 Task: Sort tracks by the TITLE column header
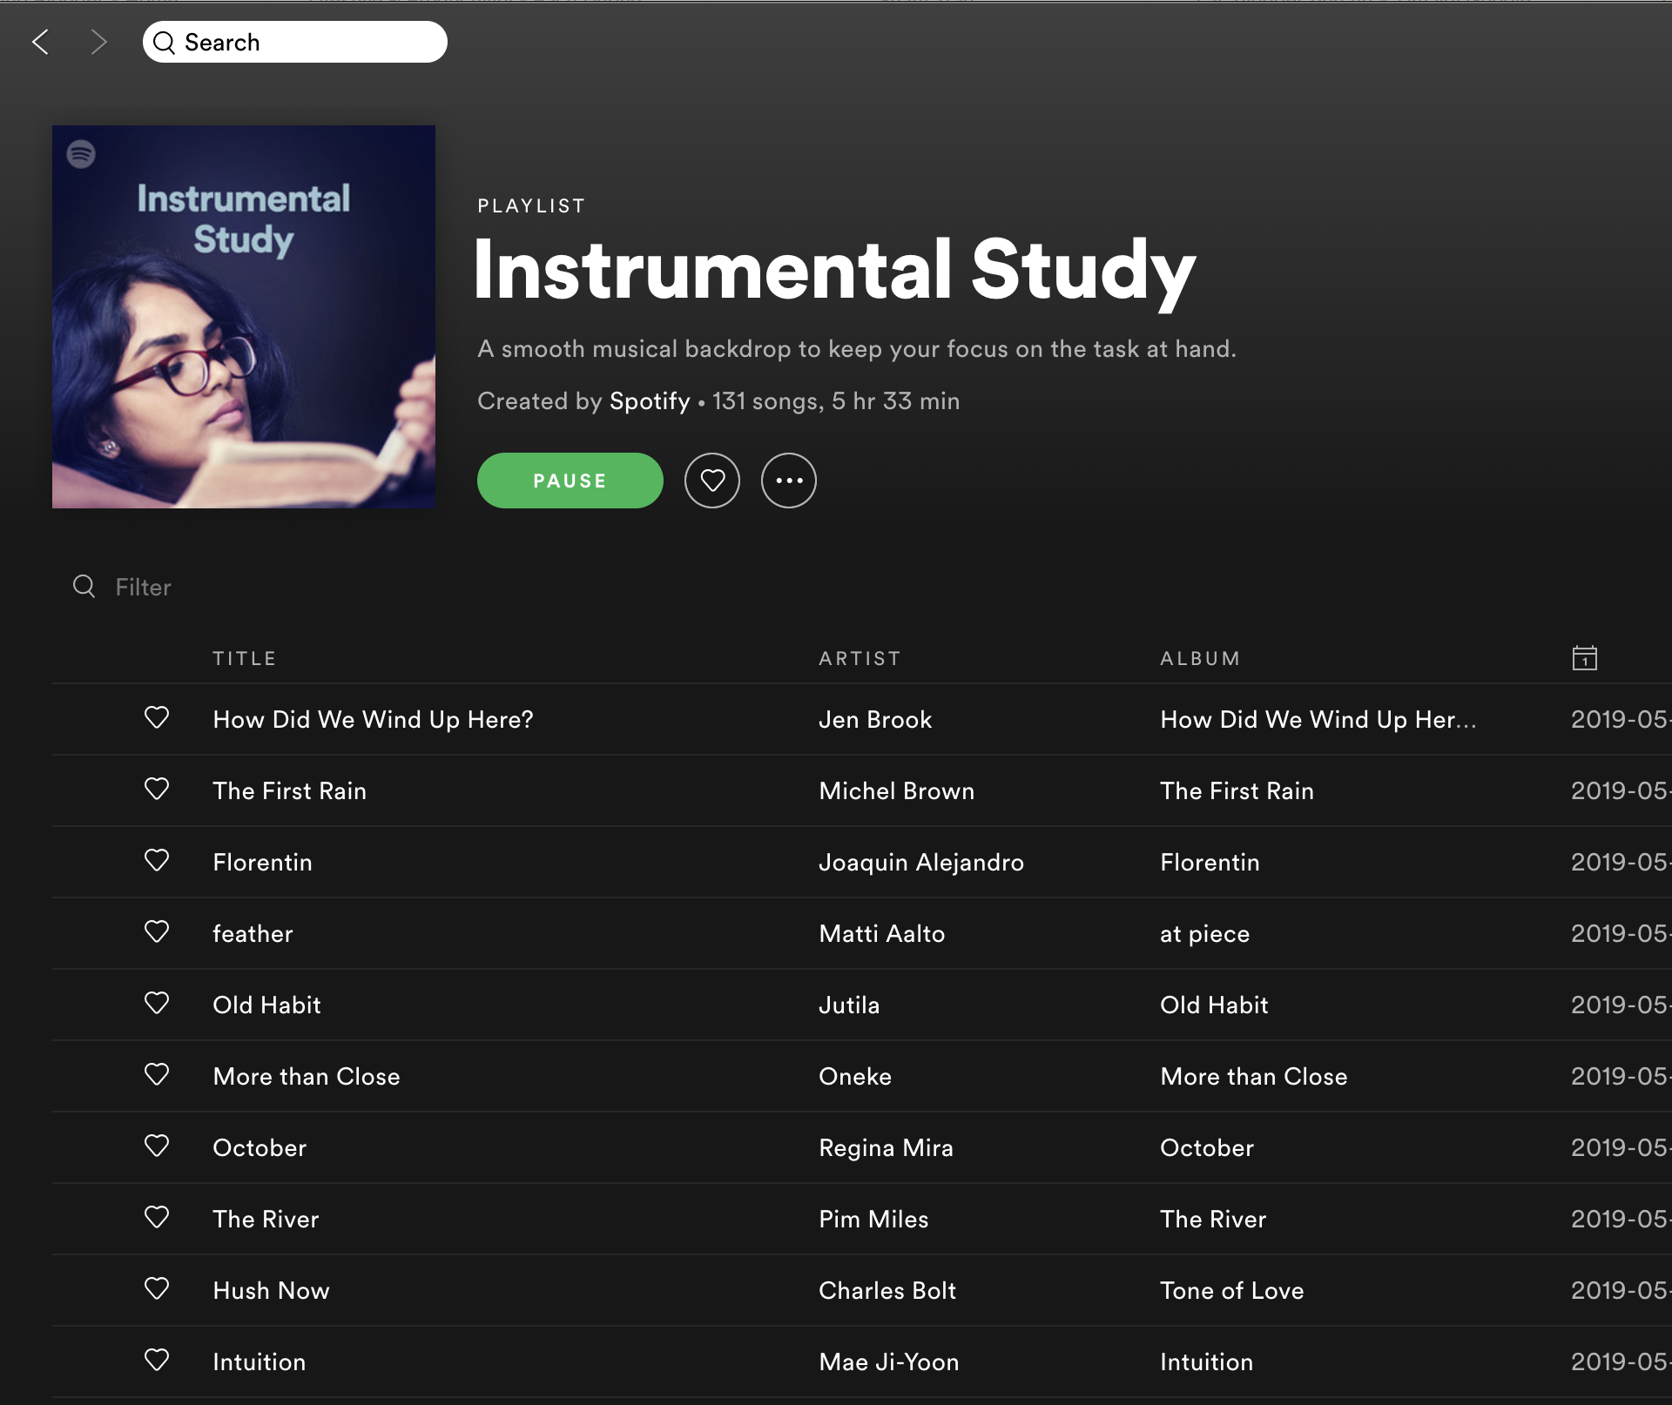tap(244, 659)
